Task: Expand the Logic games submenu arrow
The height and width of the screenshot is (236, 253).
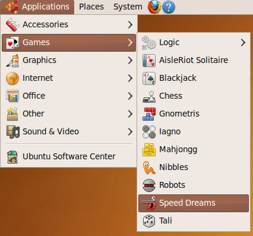Action: (x=243, y=42)
